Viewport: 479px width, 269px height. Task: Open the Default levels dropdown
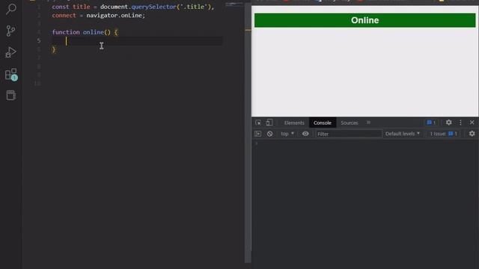coord(403,134)
